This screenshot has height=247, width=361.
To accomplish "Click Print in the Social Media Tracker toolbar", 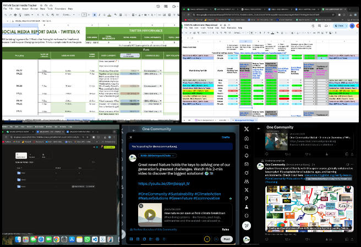I will (15, 15).
